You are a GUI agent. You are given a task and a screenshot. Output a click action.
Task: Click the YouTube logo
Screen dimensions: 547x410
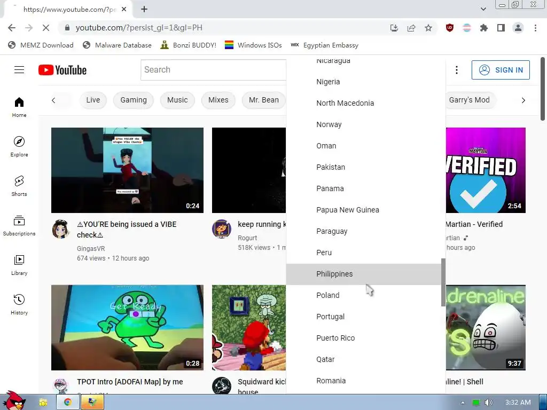tap(62, 70)
